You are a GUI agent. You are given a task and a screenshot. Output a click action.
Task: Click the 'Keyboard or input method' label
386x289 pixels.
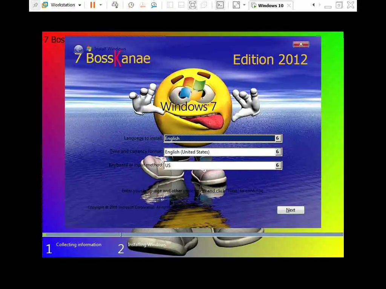pyautogui.click(x=136, y=165)
